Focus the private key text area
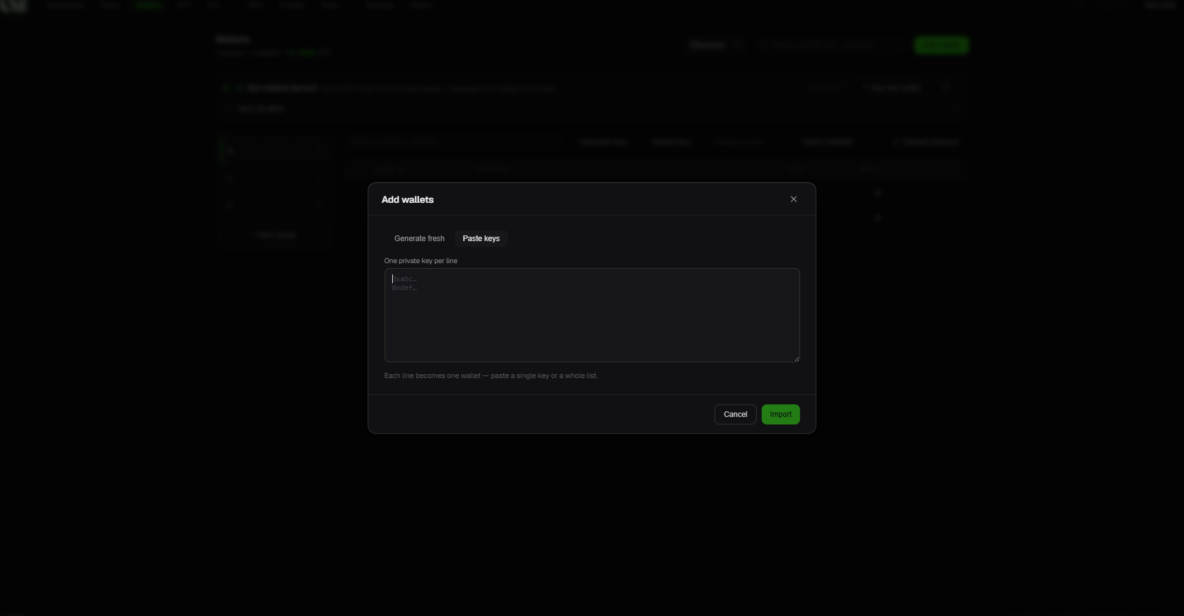The image size is (1184, 616). point(592,315)
